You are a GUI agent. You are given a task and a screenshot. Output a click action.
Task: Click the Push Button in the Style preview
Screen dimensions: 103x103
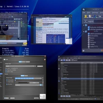point(34,83)
